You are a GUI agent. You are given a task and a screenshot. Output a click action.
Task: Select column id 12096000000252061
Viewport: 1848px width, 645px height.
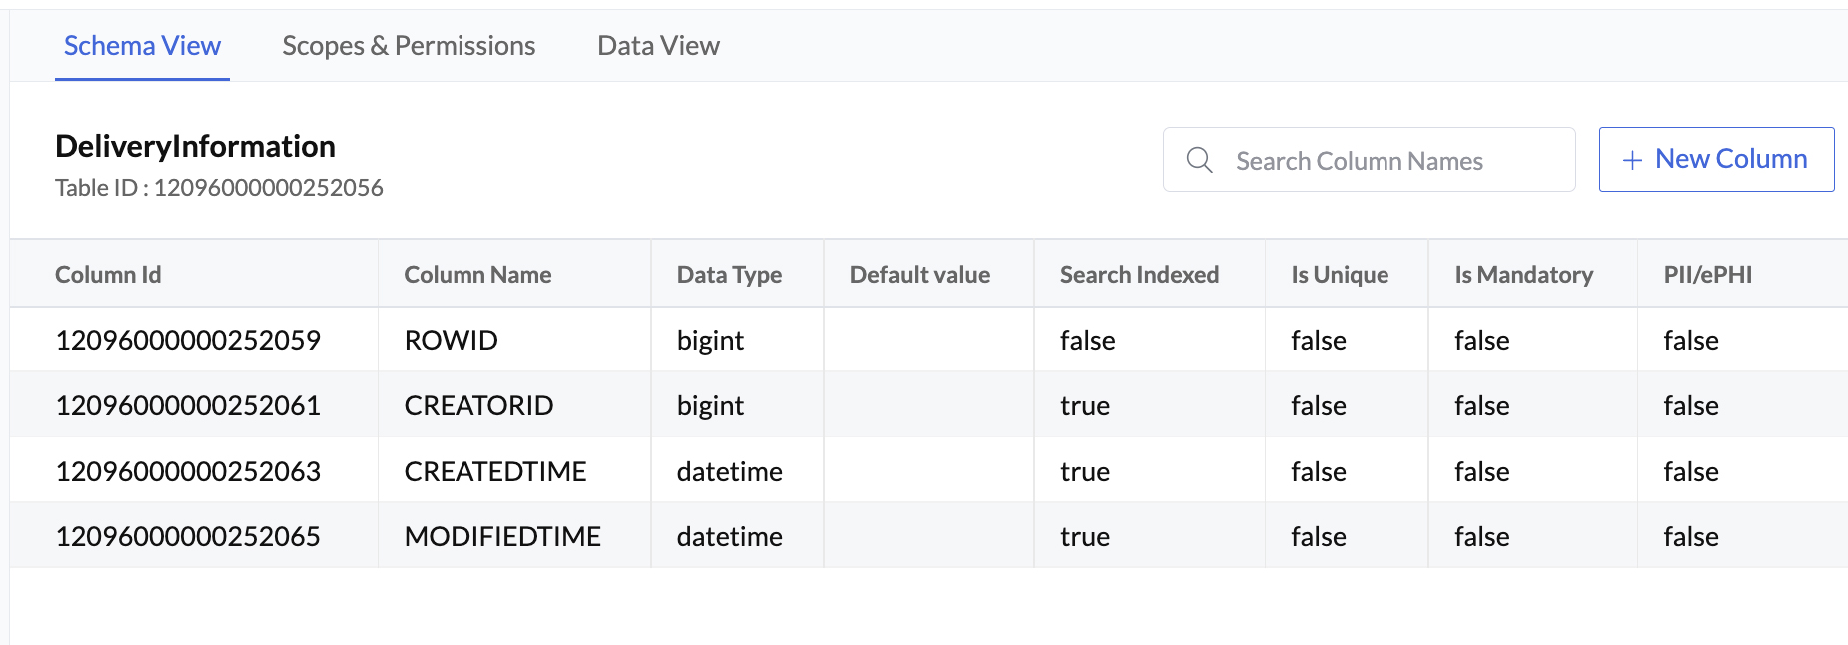[x=188, y=405]
